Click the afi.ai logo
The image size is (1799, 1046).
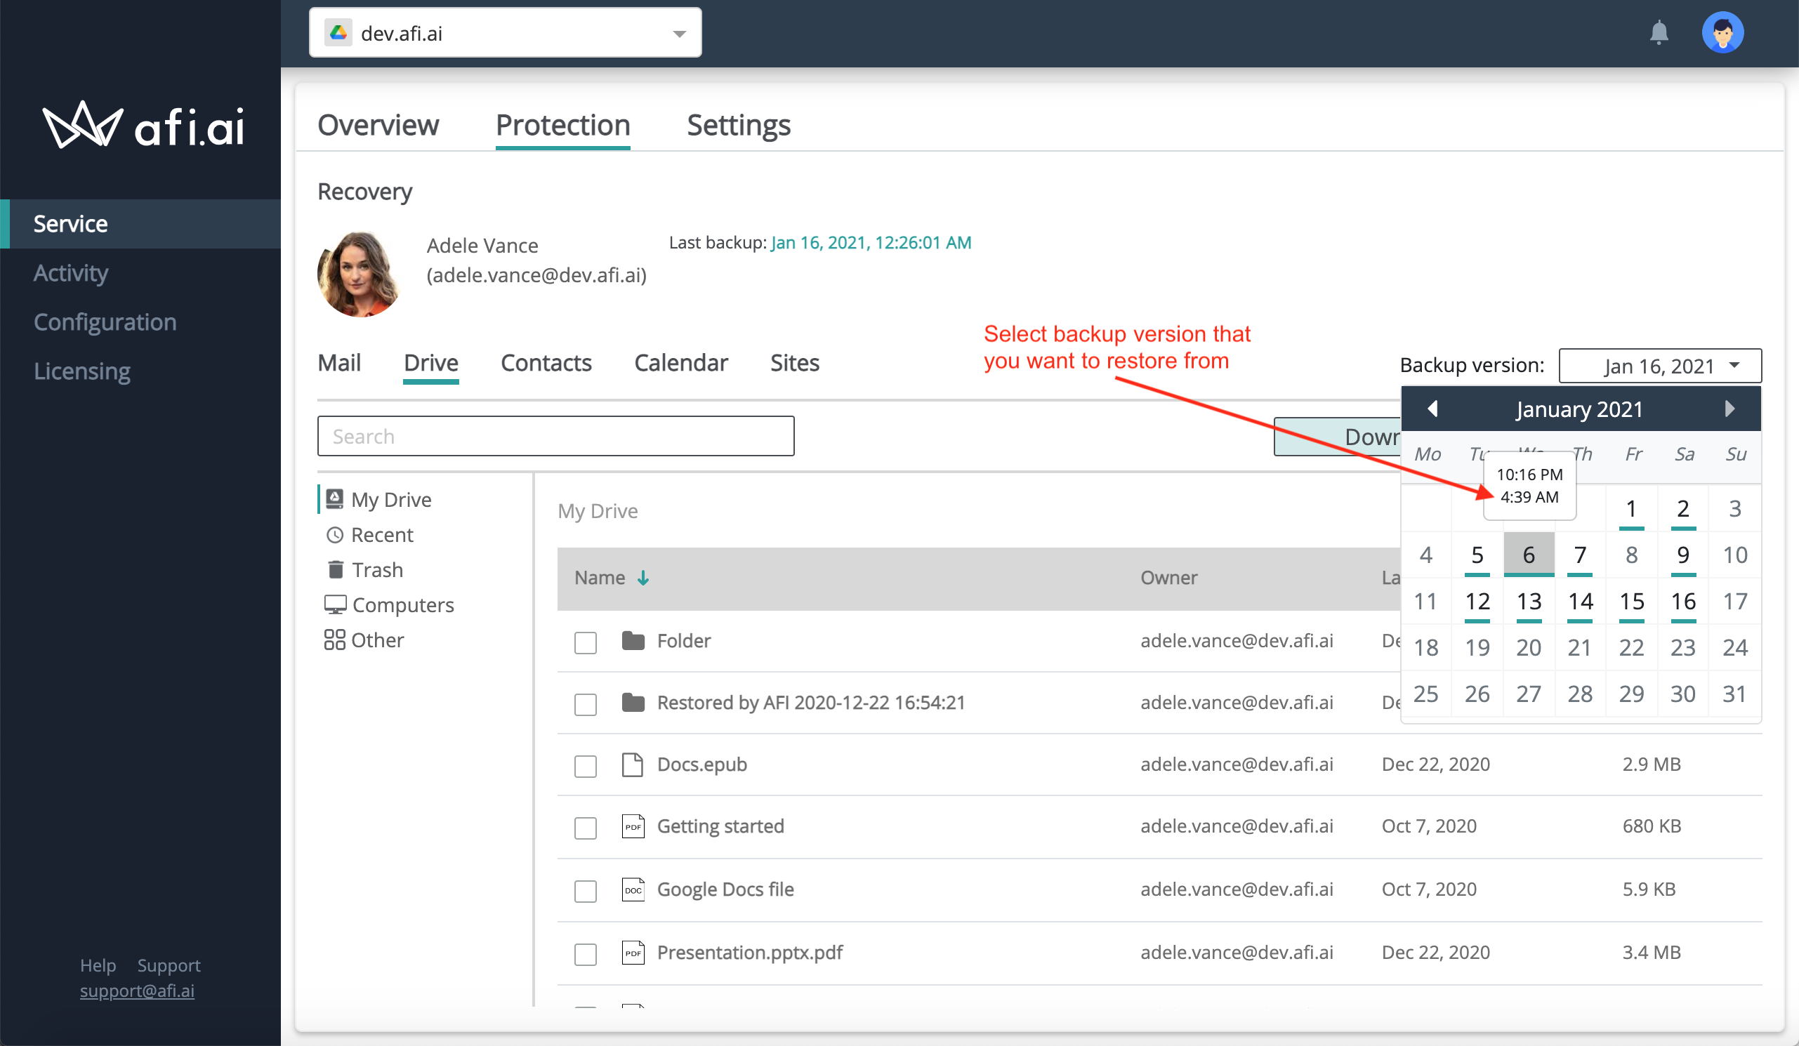pyautogui.click(x=143, y=125)
